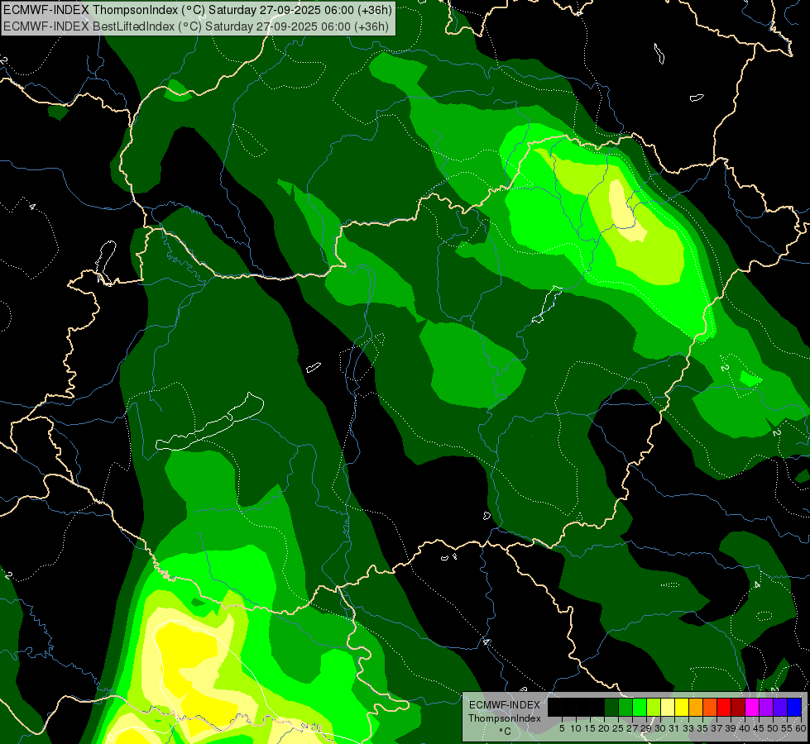Click the Lake Neusiedl outline near west border
810x744 pixels.
pos(104,261)
